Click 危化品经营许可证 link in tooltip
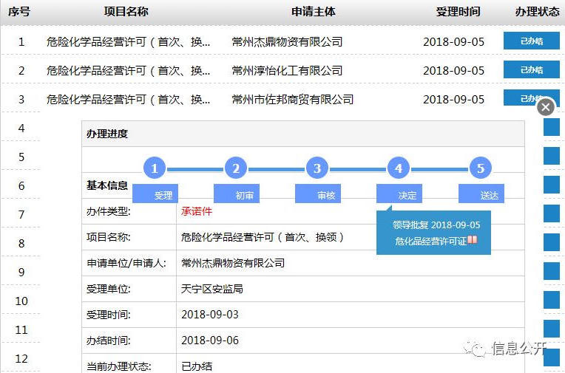This screenshot has height=373, width=565. [430, 241]
